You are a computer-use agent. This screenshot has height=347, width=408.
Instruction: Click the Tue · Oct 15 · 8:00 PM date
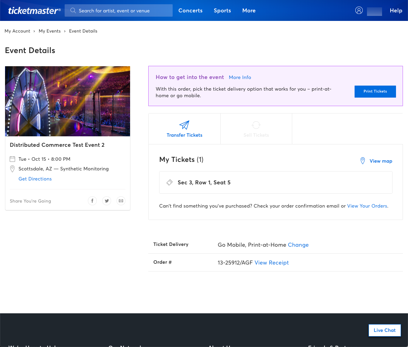point(45,159)
